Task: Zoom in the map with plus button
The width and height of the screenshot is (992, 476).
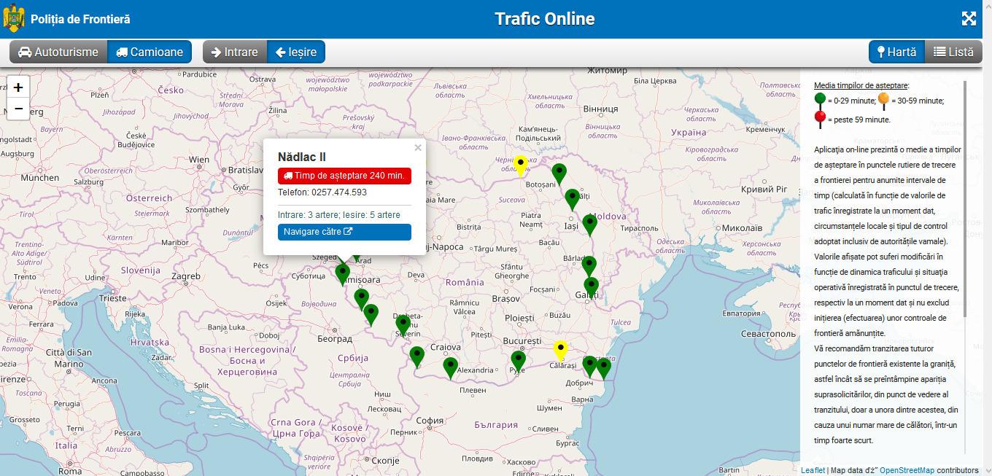Action: click(x=18, y=87)
